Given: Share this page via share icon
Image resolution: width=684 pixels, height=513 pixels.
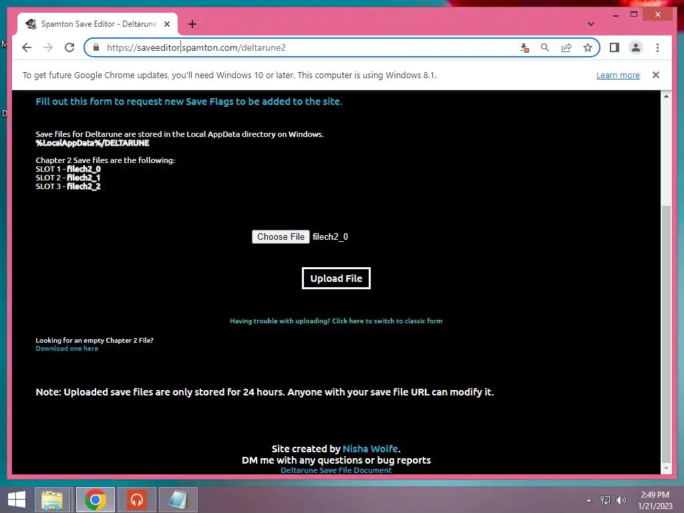Looking at the screenshot, I should 566,47.
